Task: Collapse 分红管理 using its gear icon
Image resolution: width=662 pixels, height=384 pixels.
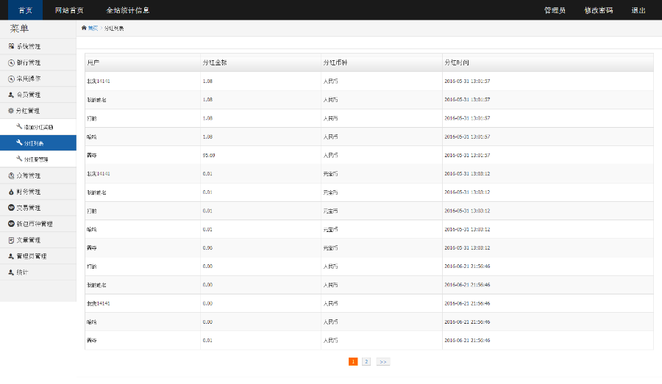Action: pyautogui.click(x=11, y=111)
